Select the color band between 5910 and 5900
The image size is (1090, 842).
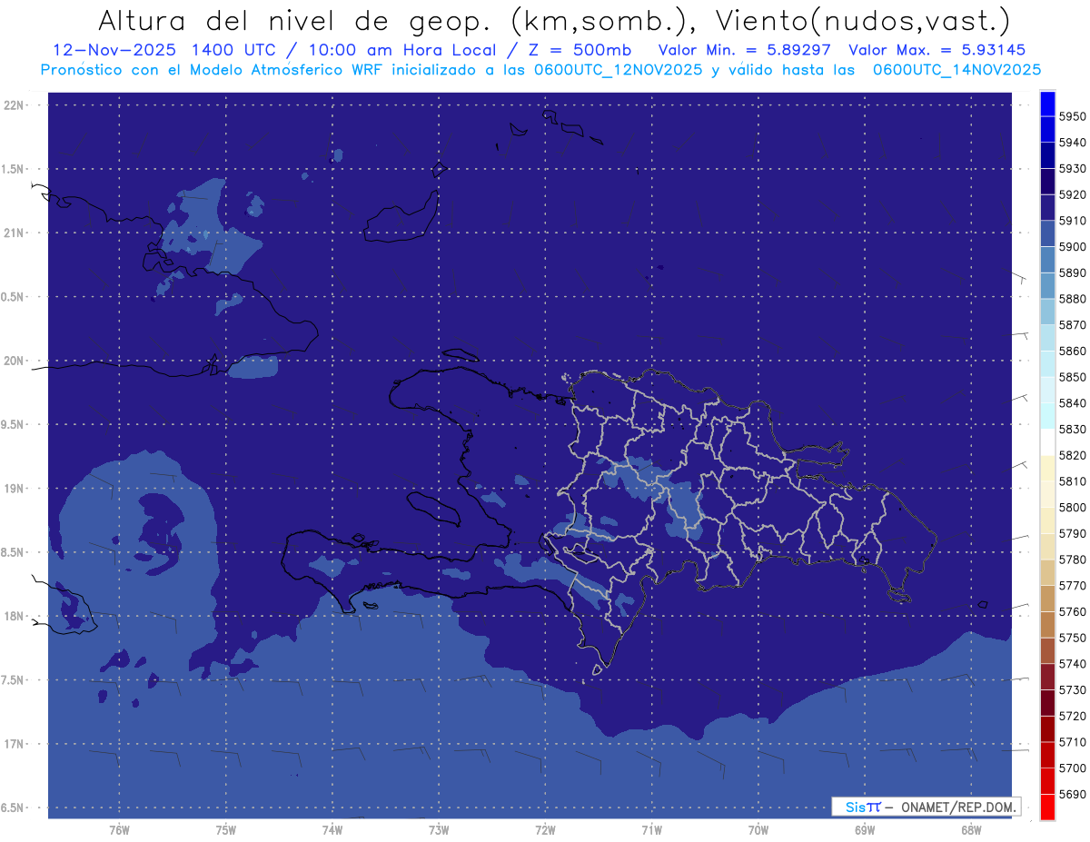tap(1047, 234)
